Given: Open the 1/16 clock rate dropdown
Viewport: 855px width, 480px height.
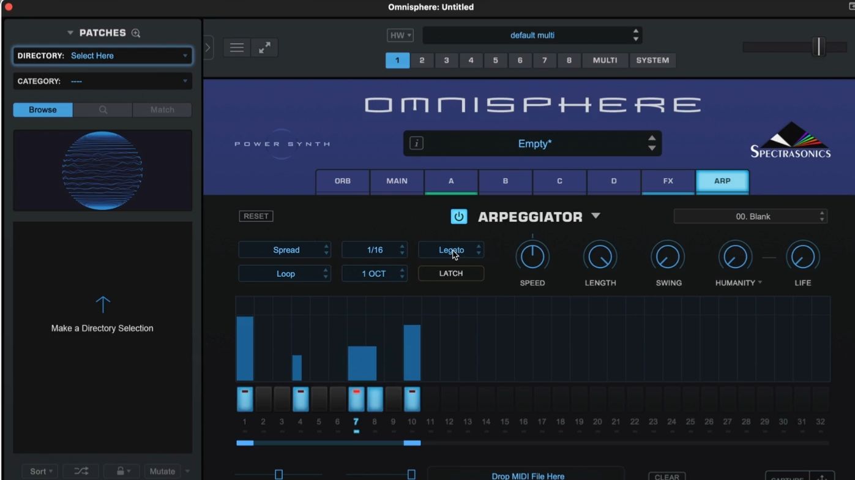Looking at the screenshot, I should tap(375, 250).
